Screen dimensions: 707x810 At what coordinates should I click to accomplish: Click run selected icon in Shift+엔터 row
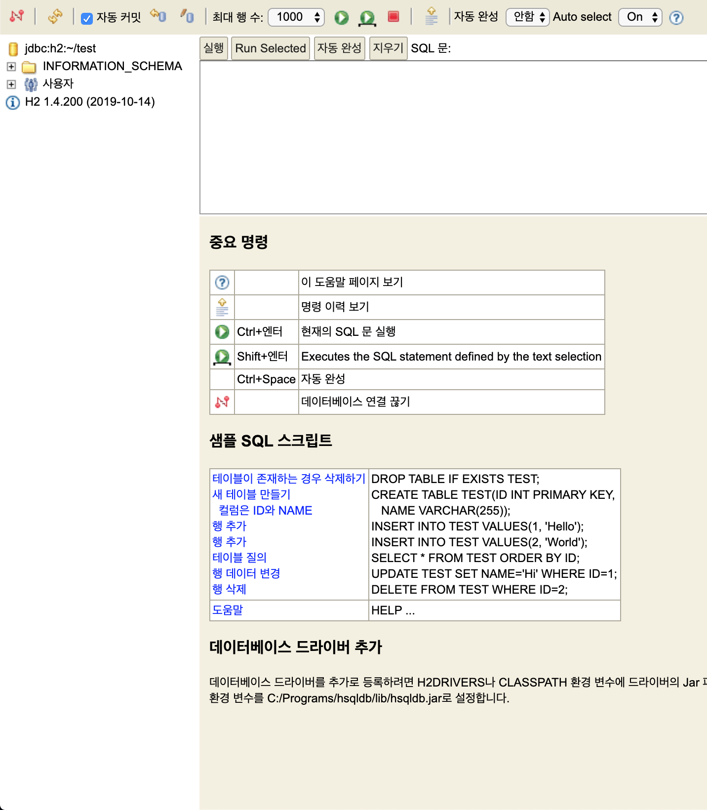[x=222, y=357]
